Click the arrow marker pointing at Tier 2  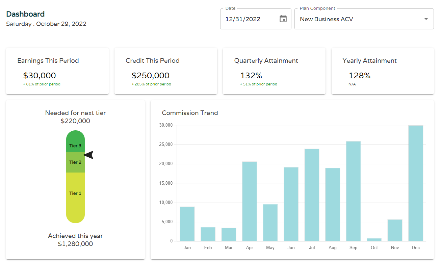click(89, 155)
